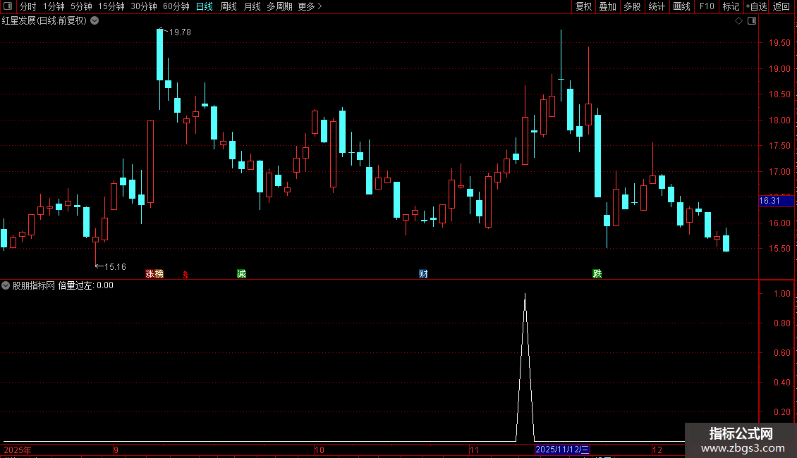Select the 60分钟 period

(x=176, y=6)
